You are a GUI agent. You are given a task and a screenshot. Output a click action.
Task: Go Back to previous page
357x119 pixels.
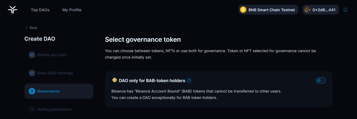click(34, 28)
